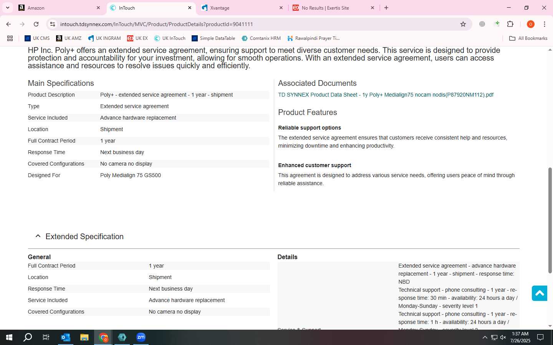The image size is (553, 345).
Task: Open Zoom from the taskbar
Action: click(141, 337)
